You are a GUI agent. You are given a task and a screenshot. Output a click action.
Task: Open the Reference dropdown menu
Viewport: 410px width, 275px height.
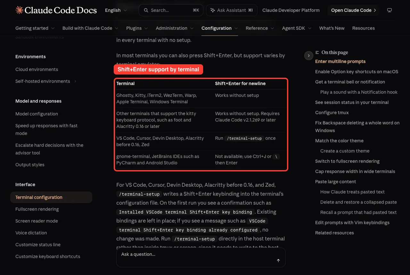coord(260,28)
